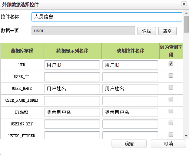Click BYNAME mapped control name field

click(130, 112)
